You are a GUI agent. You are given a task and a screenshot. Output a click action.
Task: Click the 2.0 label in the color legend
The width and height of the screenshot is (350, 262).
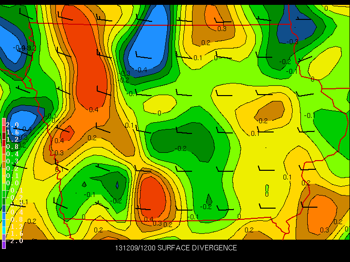point(12,125)
